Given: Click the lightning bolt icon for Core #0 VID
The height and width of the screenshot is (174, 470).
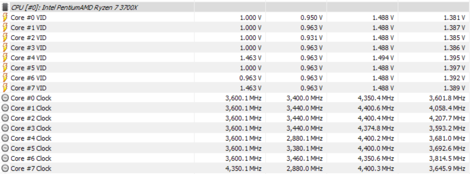Looking at the screenshot, I should coord(5,18).
